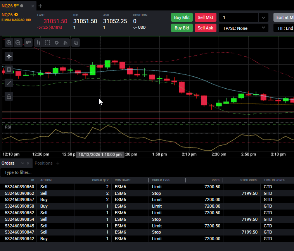Screen dimensions: 294x251
Task: Select order ID 532460390862
Action: [19, 193]
